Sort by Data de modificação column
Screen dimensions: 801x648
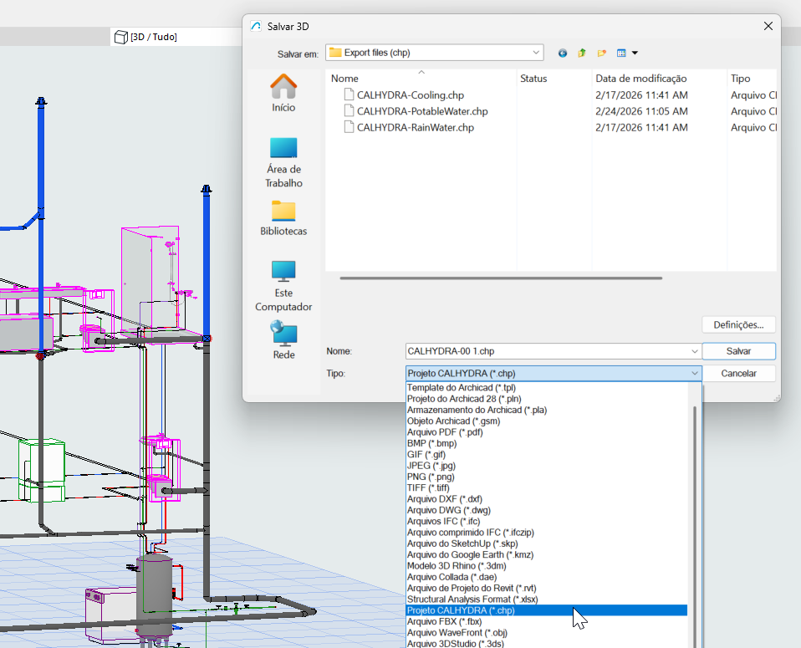640,79
